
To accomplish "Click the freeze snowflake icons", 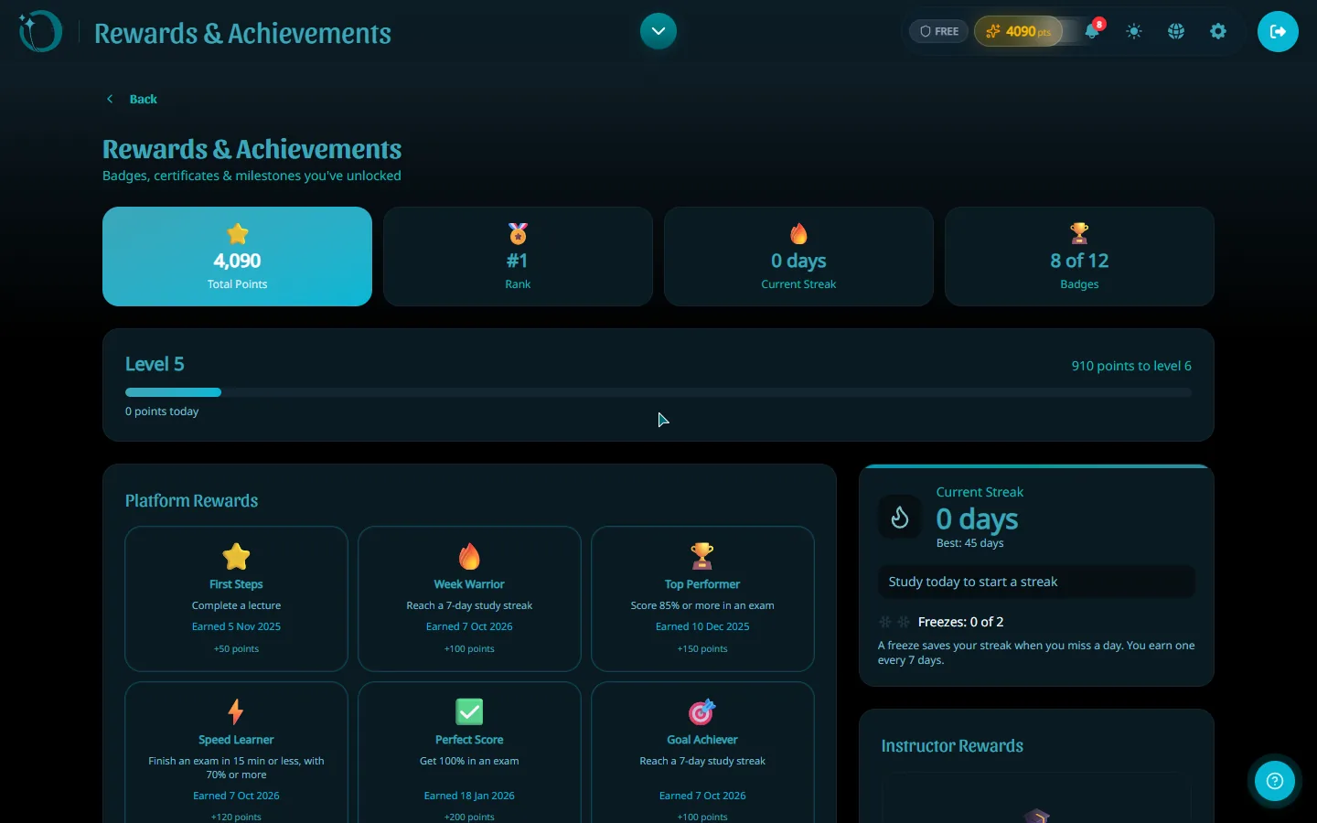I will pos(894,622).
